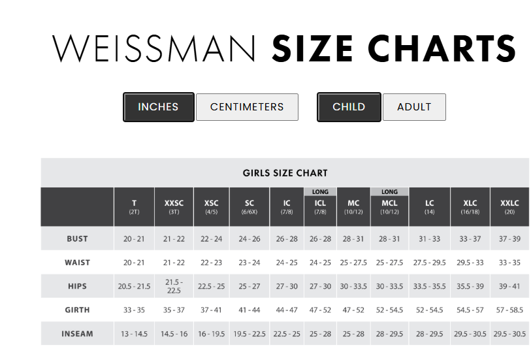531x356 pixels.
Task: Select the LC (14) column header
Action: pos(429,207)
